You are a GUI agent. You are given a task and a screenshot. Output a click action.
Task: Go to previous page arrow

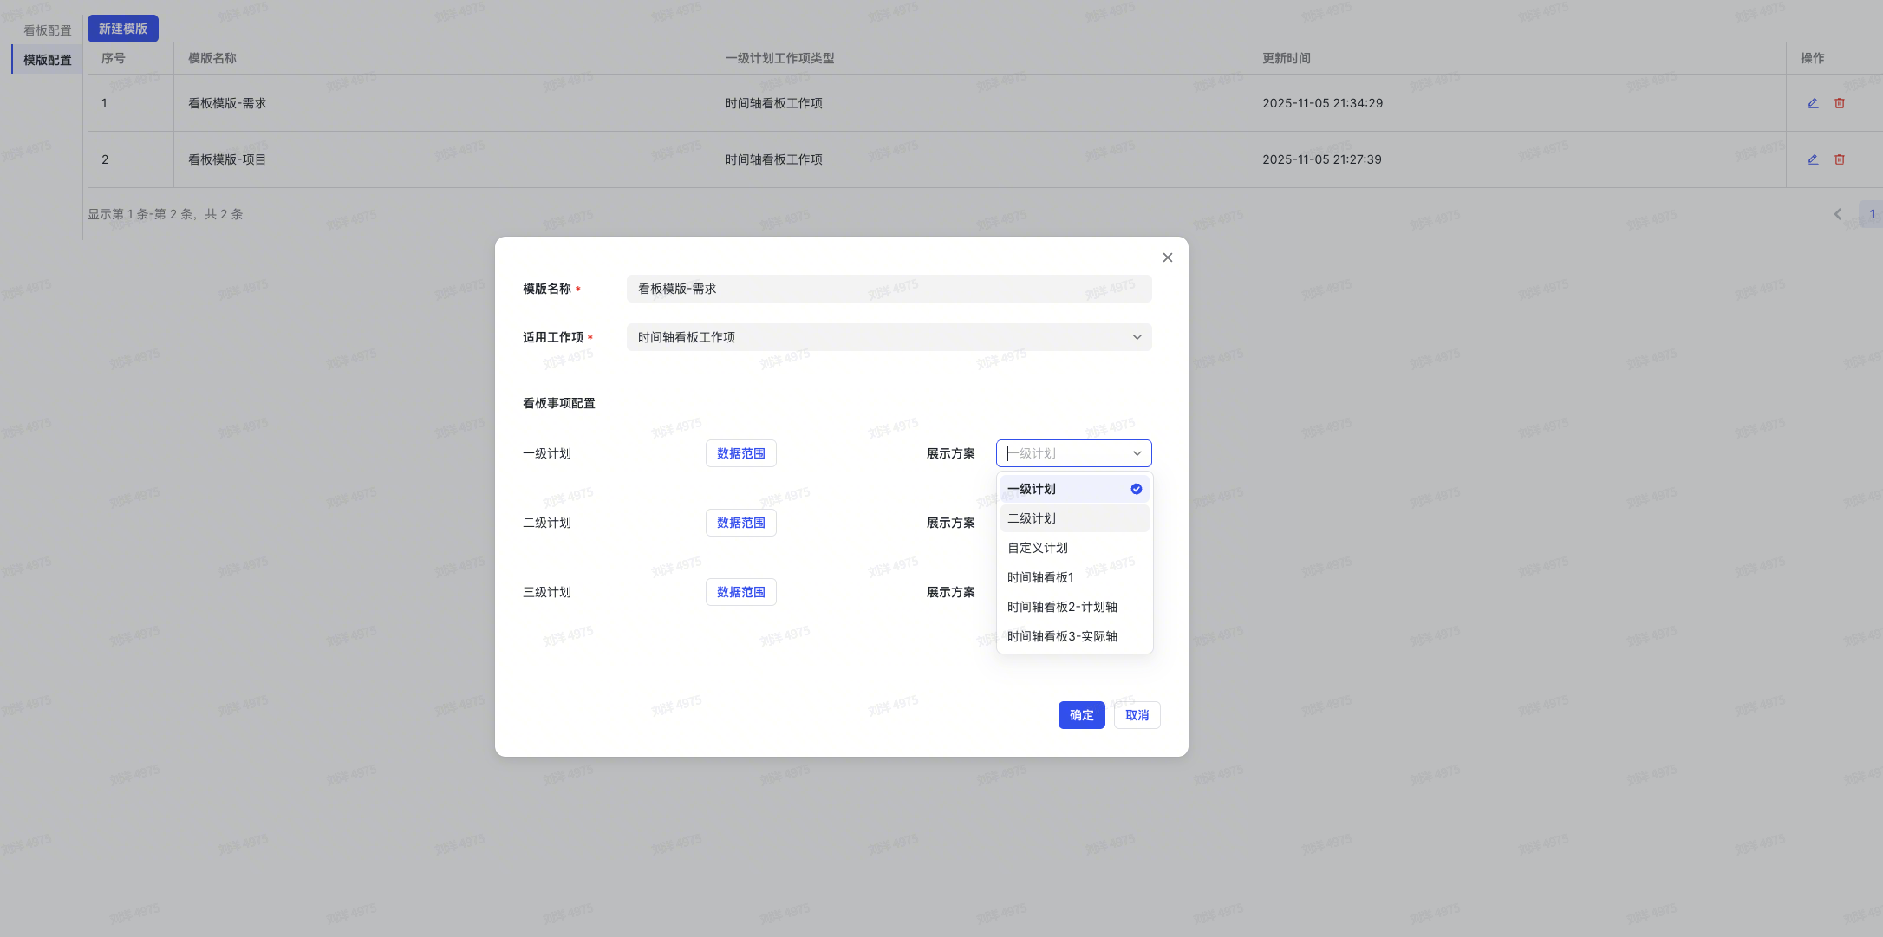coord(1838,214)
